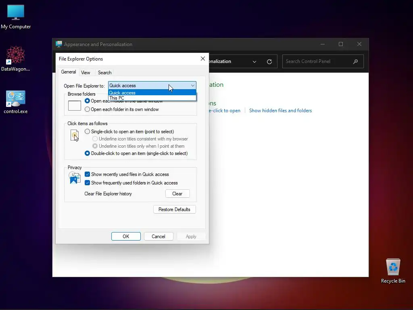Select the DataWagon desktop shortcut
This screenshot has height=310, width=413.
(x=16, y=59)
